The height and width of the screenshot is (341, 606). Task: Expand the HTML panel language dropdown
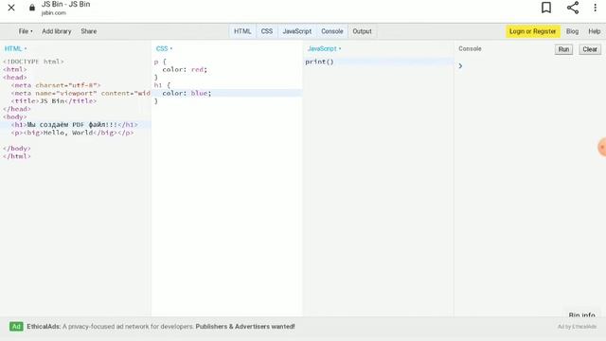click(x=15, y=48)
